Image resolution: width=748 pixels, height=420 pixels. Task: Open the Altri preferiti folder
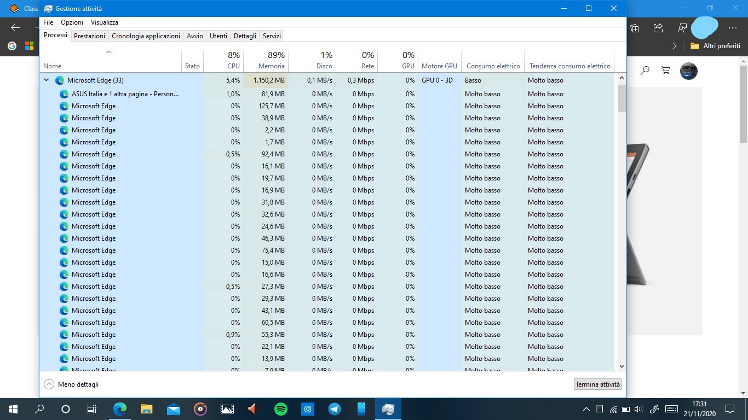(x=715, y=46)
